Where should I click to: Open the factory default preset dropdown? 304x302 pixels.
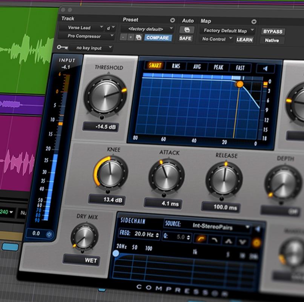[147, 29]
